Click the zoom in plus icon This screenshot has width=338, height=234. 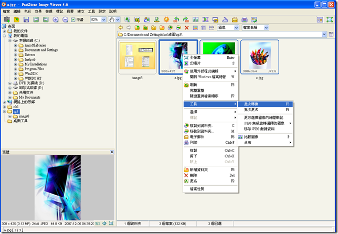coord(56,19)
